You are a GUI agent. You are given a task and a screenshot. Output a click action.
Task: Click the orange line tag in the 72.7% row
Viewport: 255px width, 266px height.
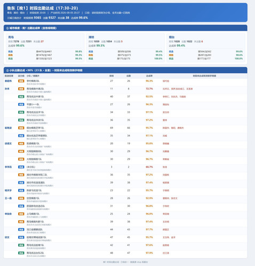click(x=21, y=89)
